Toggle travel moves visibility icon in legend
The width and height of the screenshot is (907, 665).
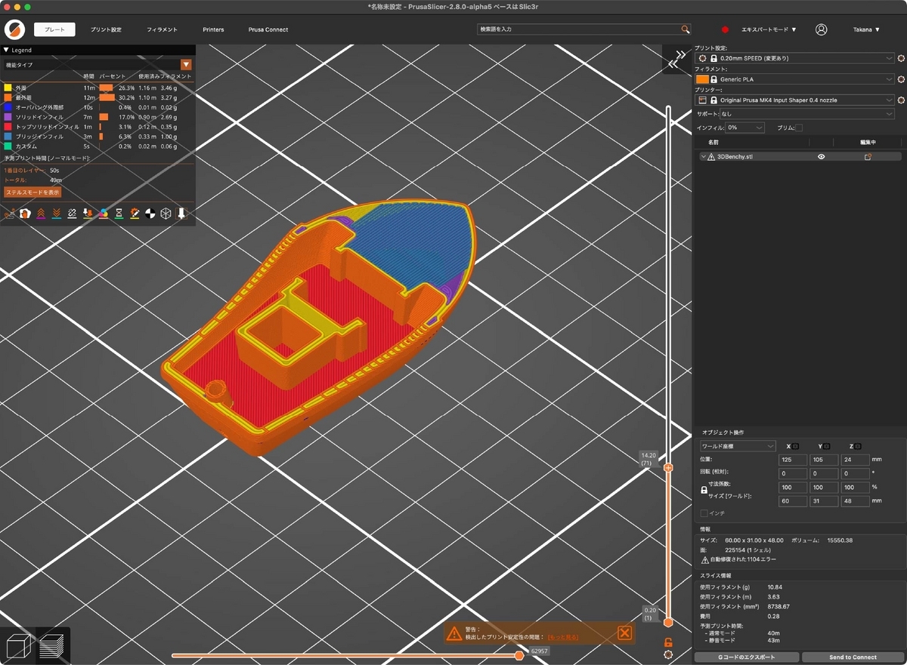(9, 214)
